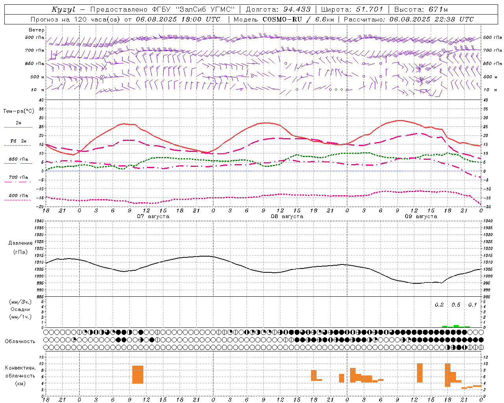
Task: Click the ФГБУ "ЗапСиб УГМС" provider text
Action: pyautogui.click(x=193, y=9)
